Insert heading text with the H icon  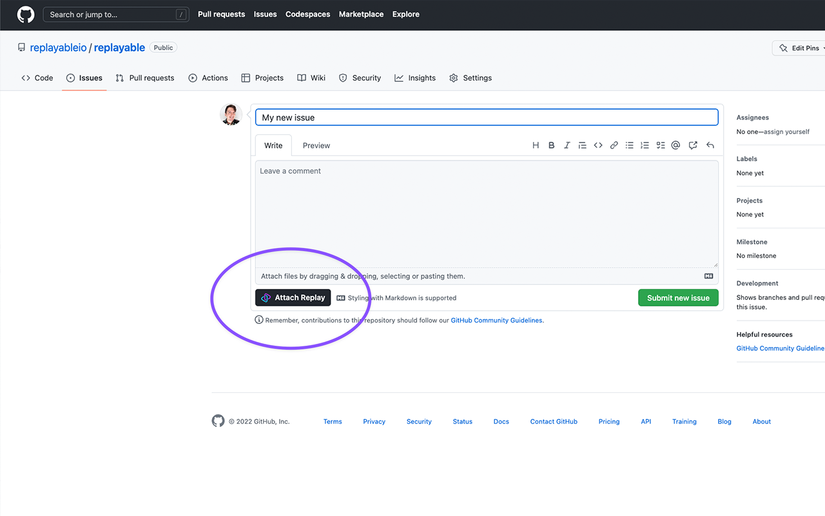(x=536, y=145)
